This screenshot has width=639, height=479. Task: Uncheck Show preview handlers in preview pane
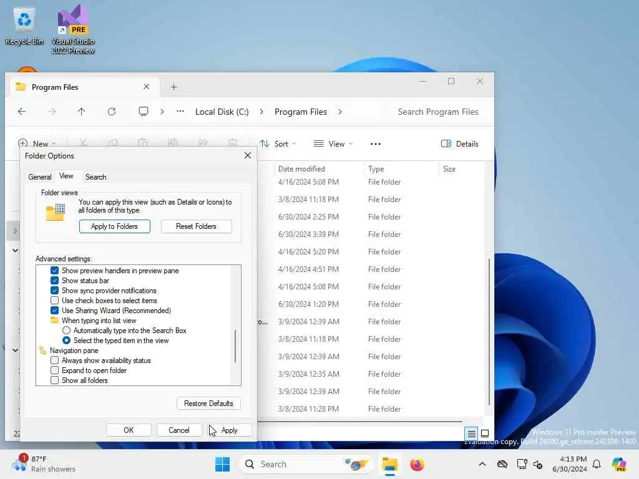[x=54, y=271]
